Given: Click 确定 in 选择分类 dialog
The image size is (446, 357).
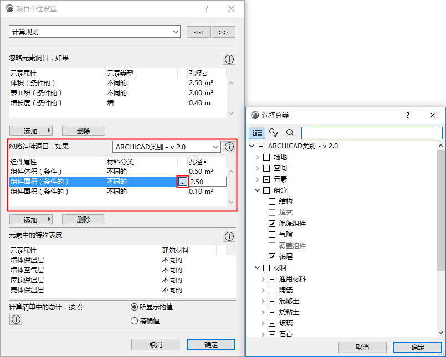Looking at the screenshot, I should pos(418,347).
